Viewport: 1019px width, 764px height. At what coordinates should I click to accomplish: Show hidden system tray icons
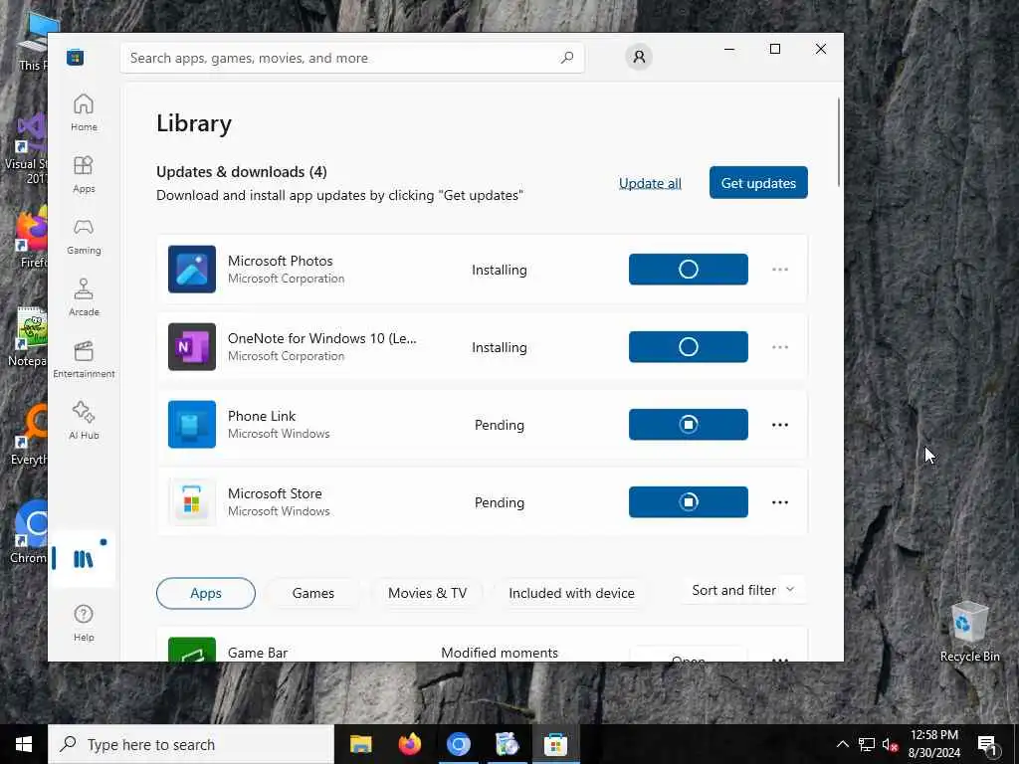[842, 744]
